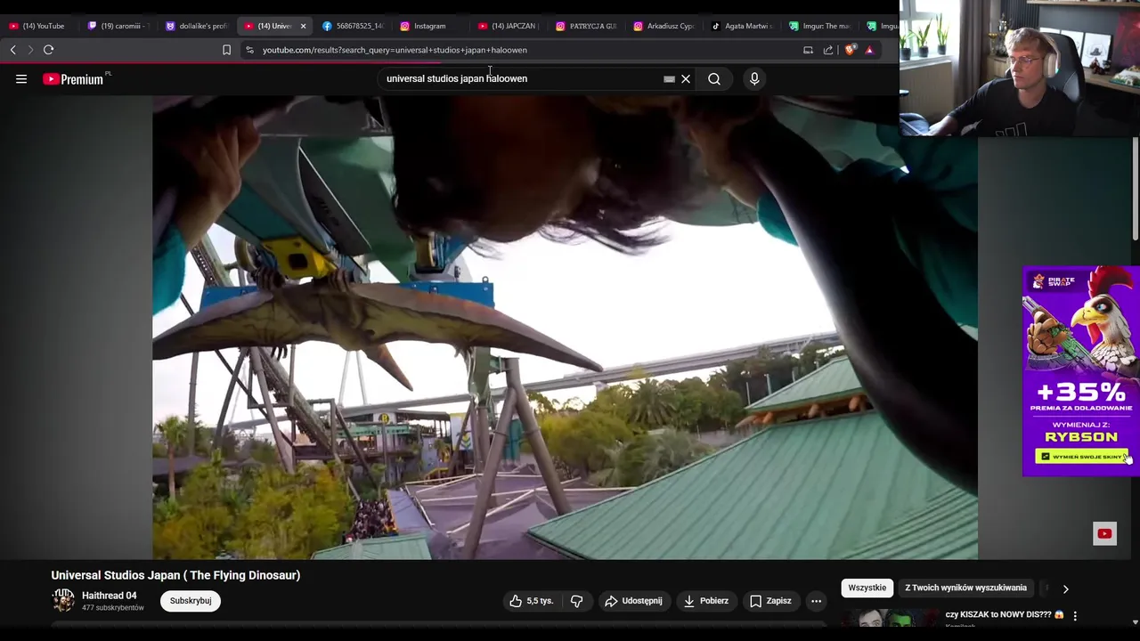
Task: Bookmark this page icon in address bar
Action: click(227, 50)
